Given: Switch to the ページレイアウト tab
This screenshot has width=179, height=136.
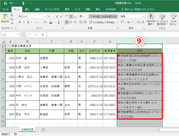Looking at the screenshot, I should [52, 9].
